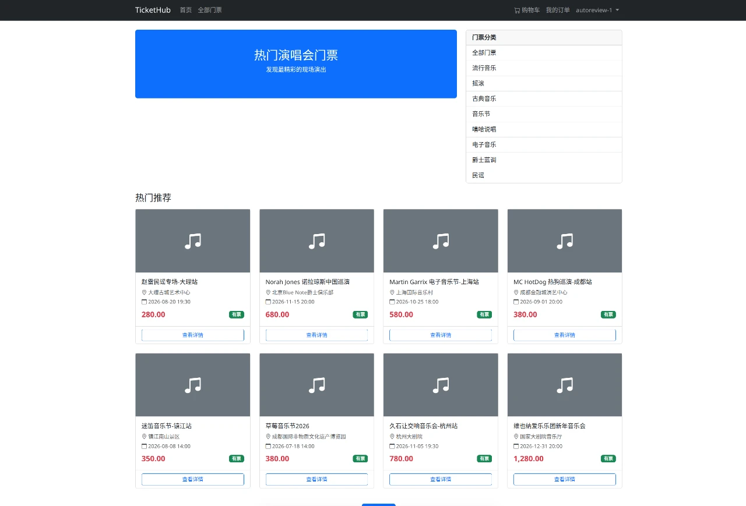The image size is (746, 506).
Task: Click the location pin icon beside 杭州大剧院
Action: click(392, 436)
